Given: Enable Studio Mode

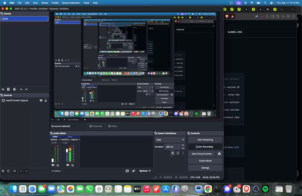Looking at the screenshot, I should (205, 161).
